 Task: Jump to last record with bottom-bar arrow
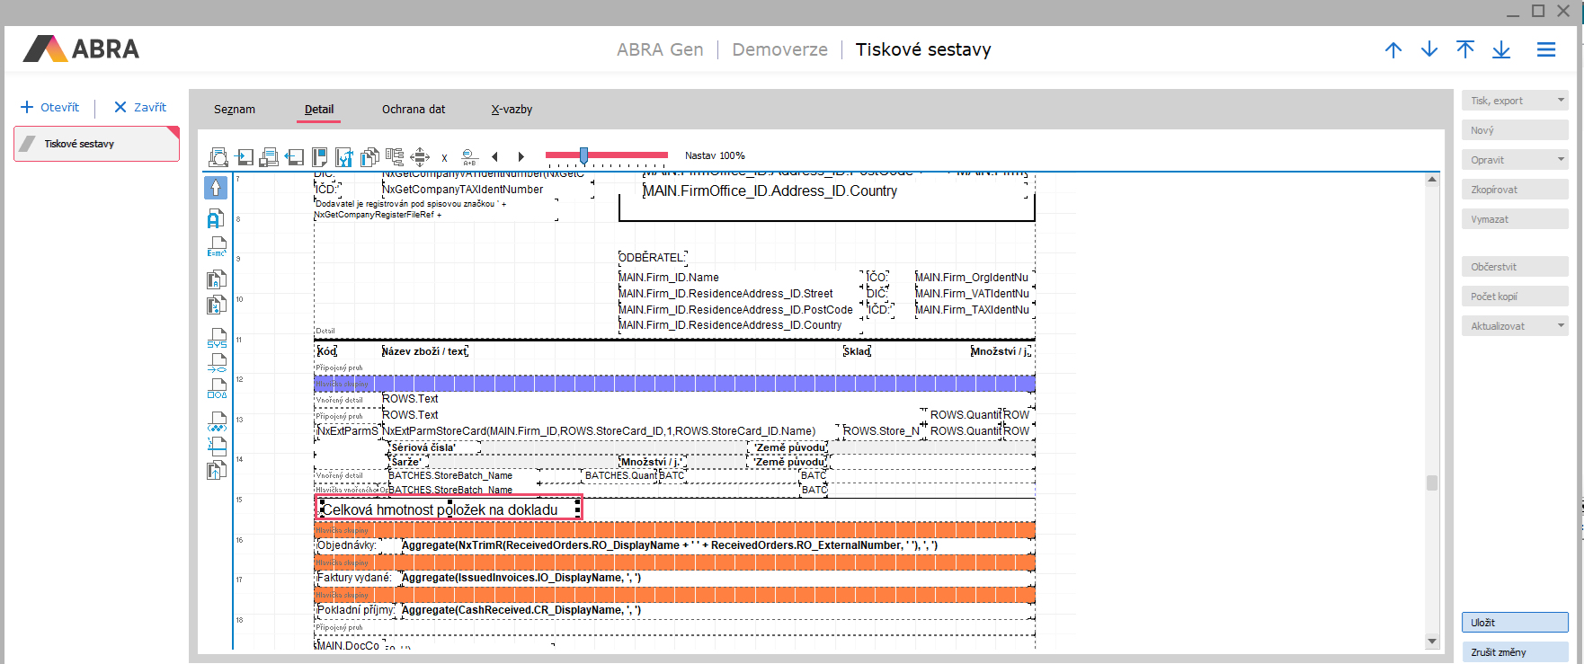click(x=1501, y=50)
